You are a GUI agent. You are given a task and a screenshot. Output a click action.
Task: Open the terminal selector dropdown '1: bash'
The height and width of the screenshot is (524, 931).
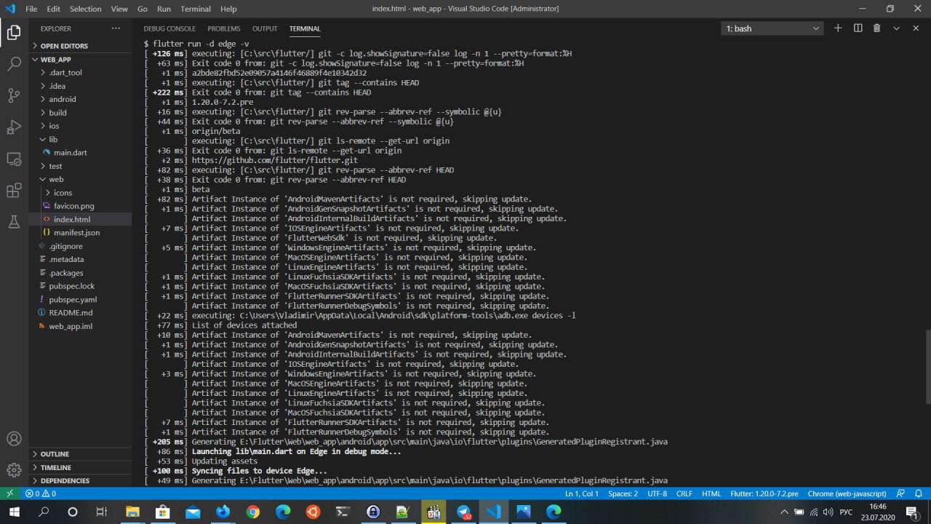(772, 28)
